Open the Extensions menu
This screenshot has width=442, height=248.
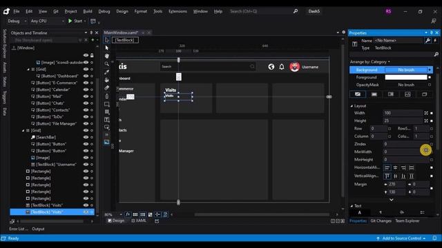[177, 11]
